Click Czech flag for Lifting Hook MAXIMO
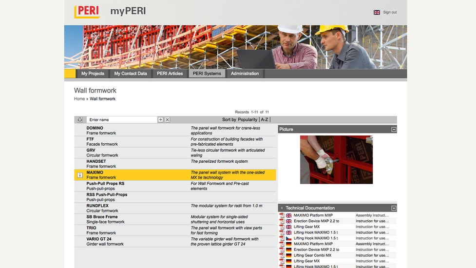476x268 pixels. [289, 238]
